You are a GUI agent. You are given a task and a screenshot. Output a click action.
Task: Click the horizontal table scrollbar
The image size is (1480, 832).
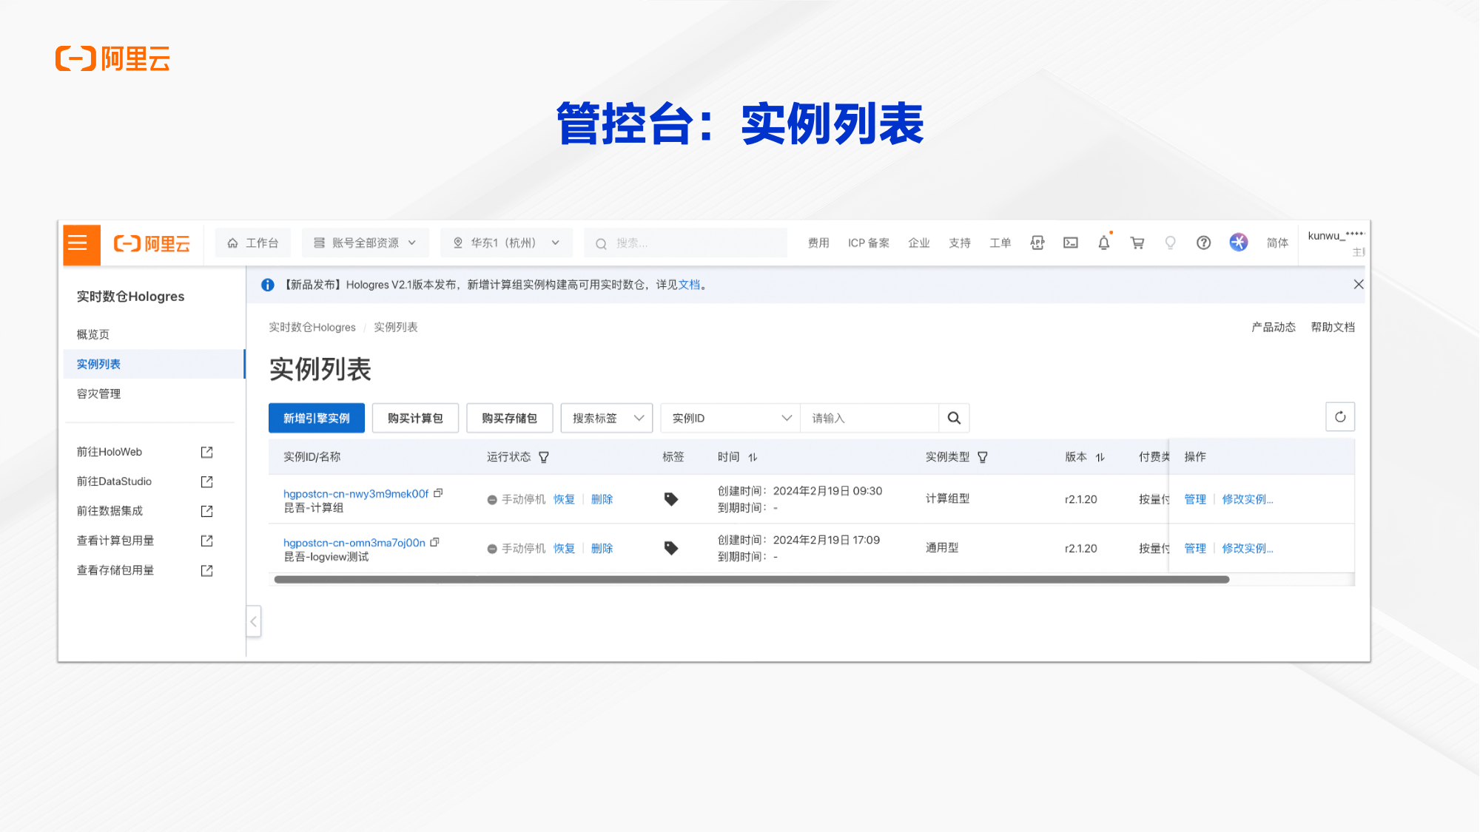751,580
